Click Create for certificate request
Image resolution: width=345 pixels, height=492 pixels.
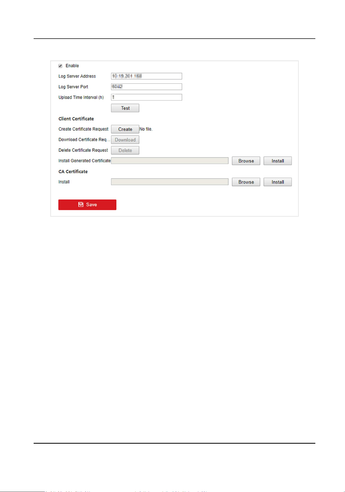(x=125, y=129)
